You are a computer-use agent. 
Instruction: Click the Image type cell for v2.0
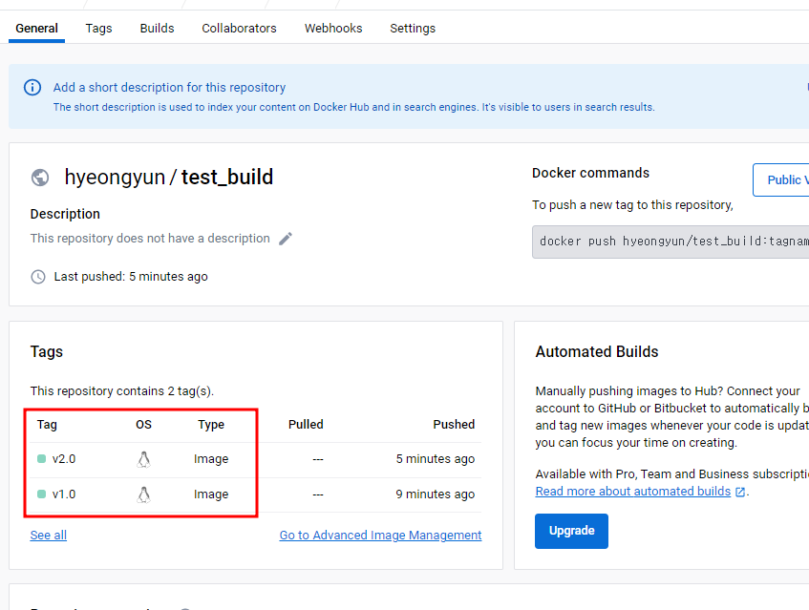(211, 459)
